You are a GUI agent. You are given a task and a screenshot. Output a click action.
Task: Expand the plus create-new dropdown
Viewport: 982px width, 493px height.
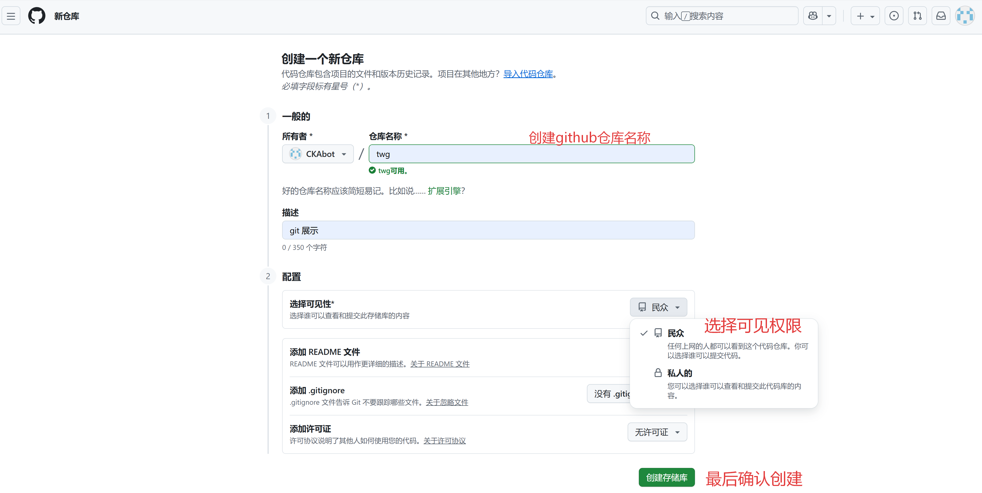coord(865,16)
